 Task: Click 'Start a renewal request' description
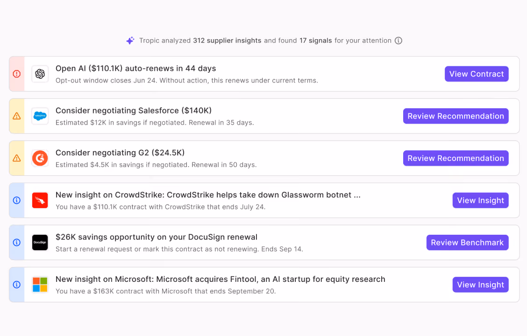pos(179,249)
